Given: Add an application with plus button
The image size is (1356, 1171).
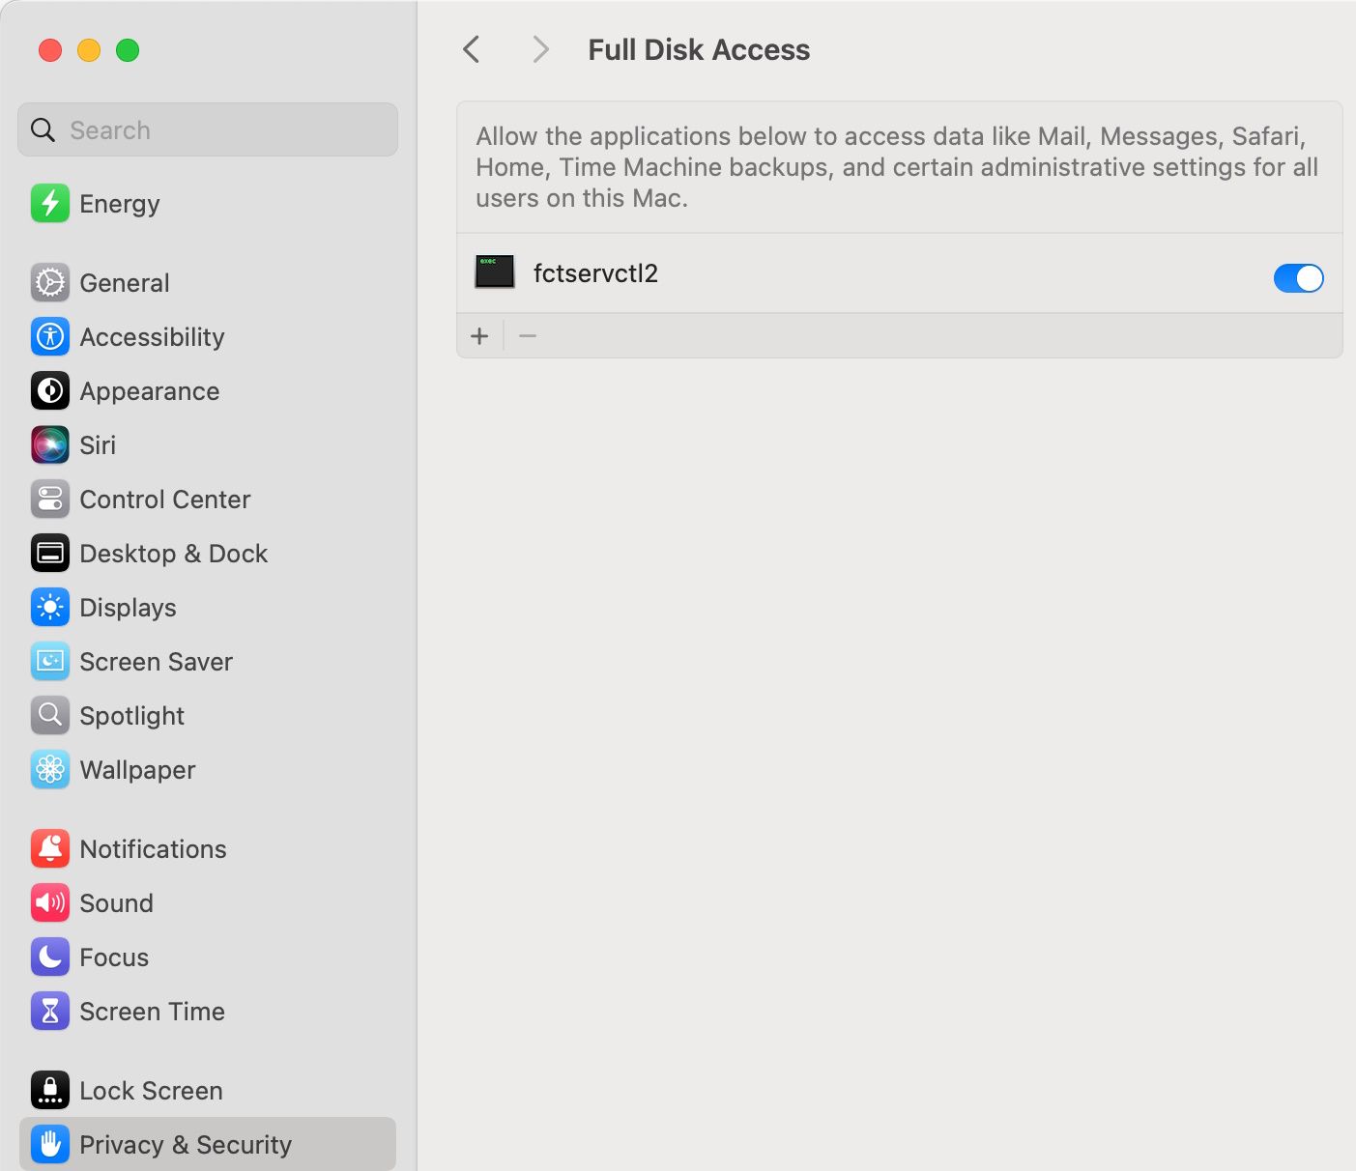Looking at the screenshot, I should point(479,336).
